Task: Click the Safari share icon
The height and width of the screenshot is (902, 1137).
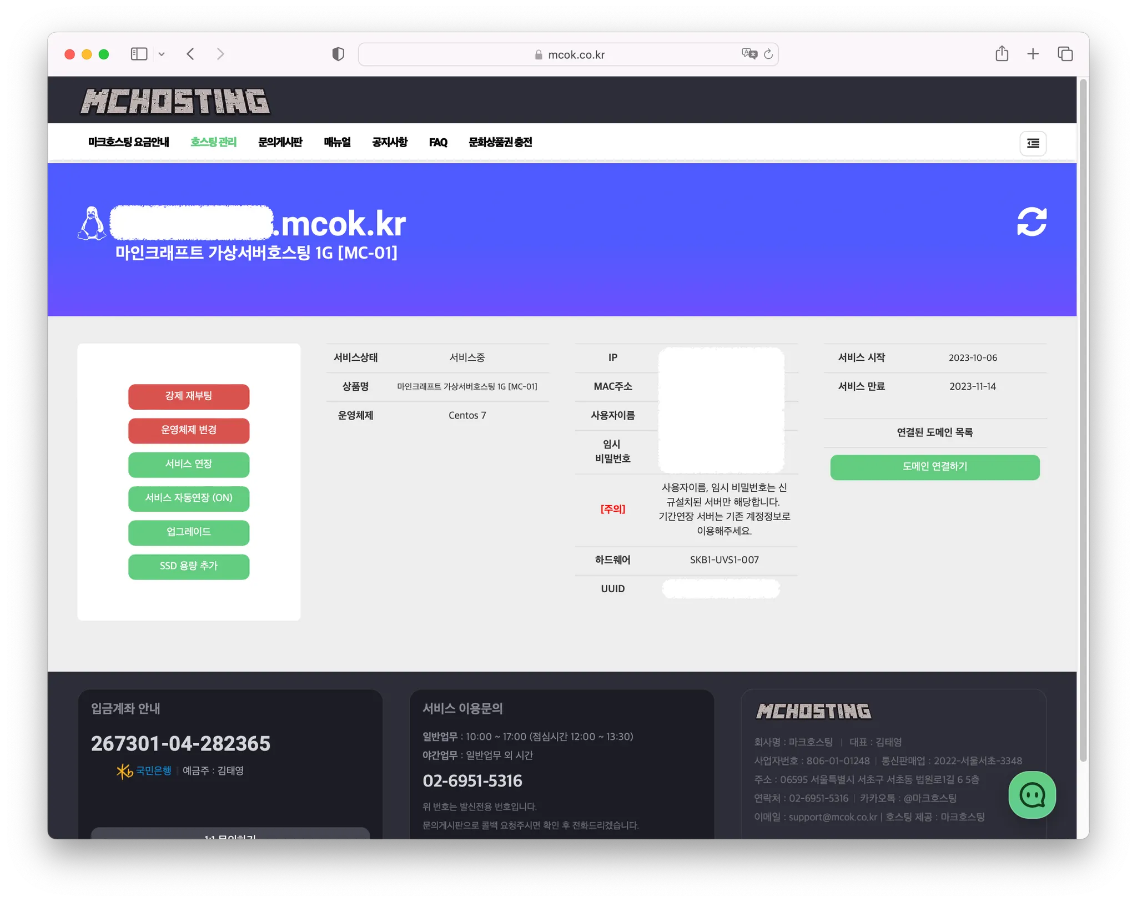Action: click(1002, 54)
